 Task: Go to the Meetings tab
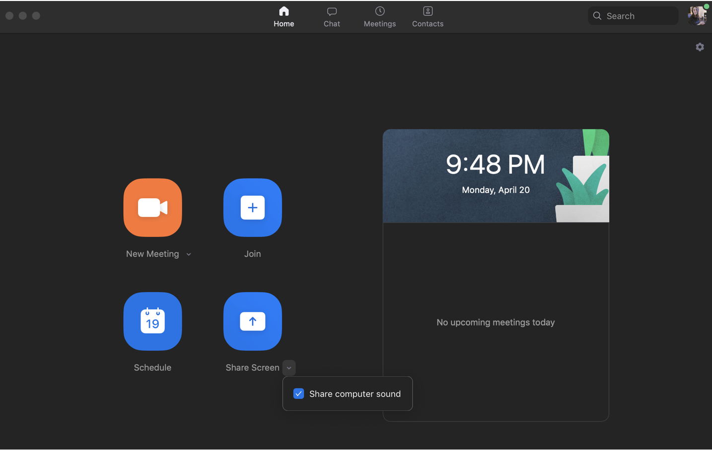tap(380, 16)
